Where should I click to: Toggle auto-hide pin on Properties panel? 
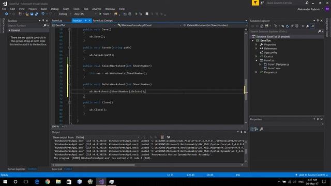pos(318,119)
